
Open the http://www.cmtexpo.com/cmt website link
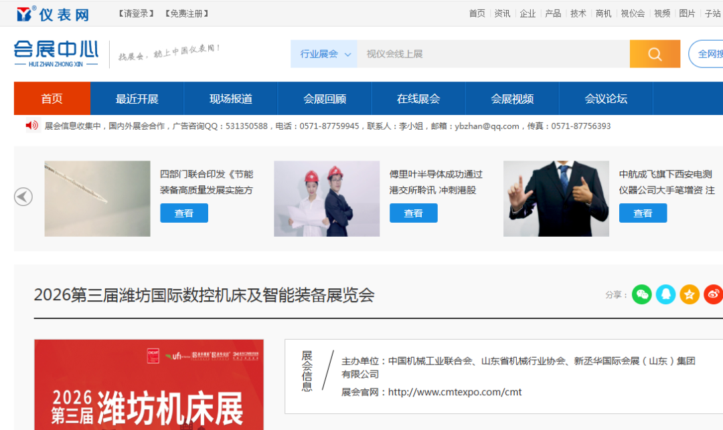(x=455, y=392)
